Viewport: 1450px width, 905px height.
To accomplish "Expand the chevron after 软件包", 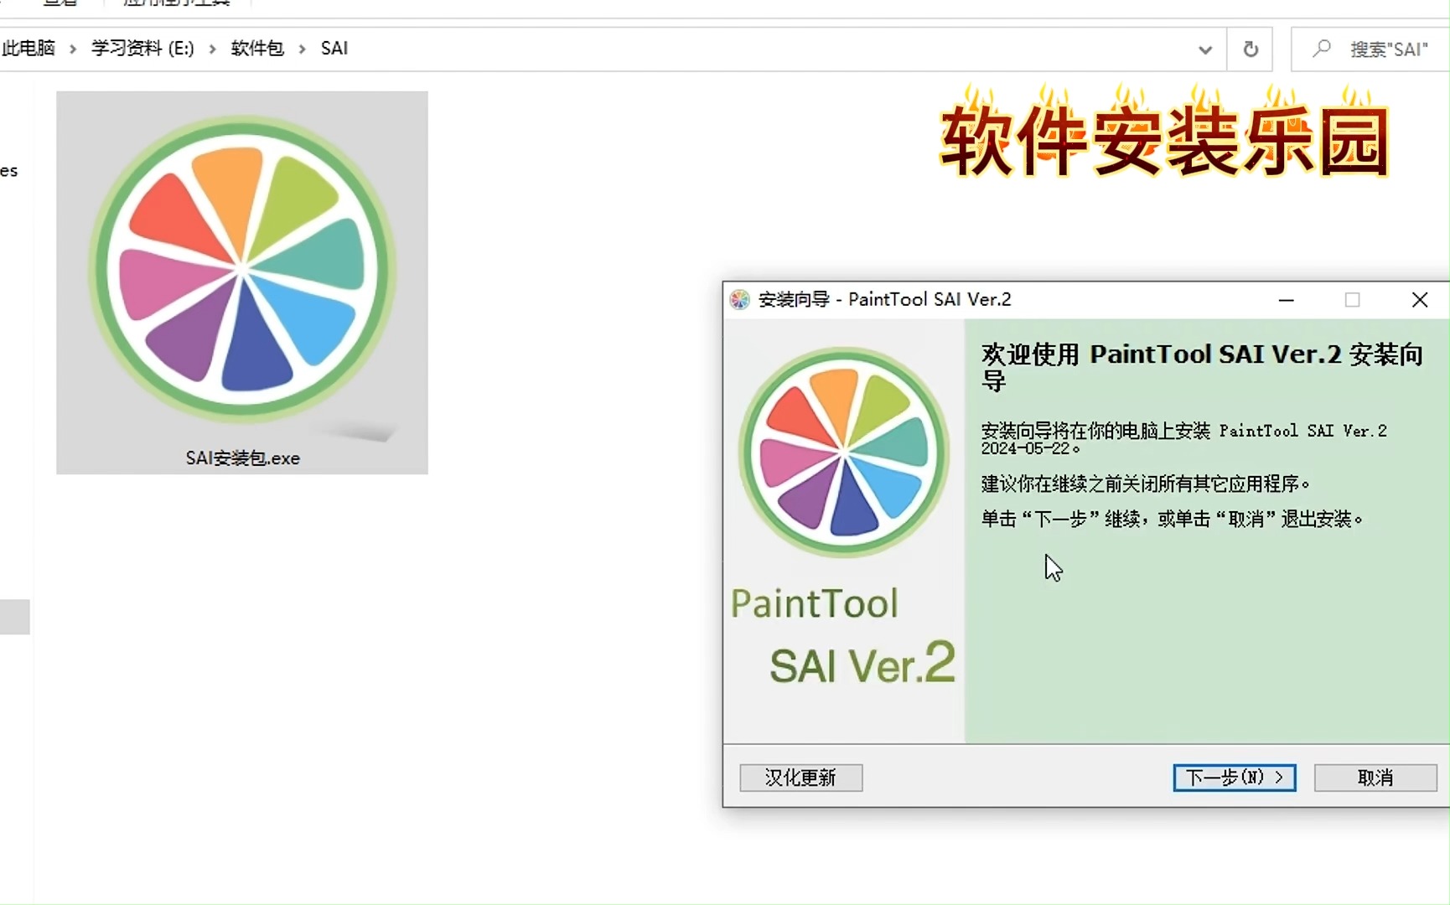I will coord(303,49).
